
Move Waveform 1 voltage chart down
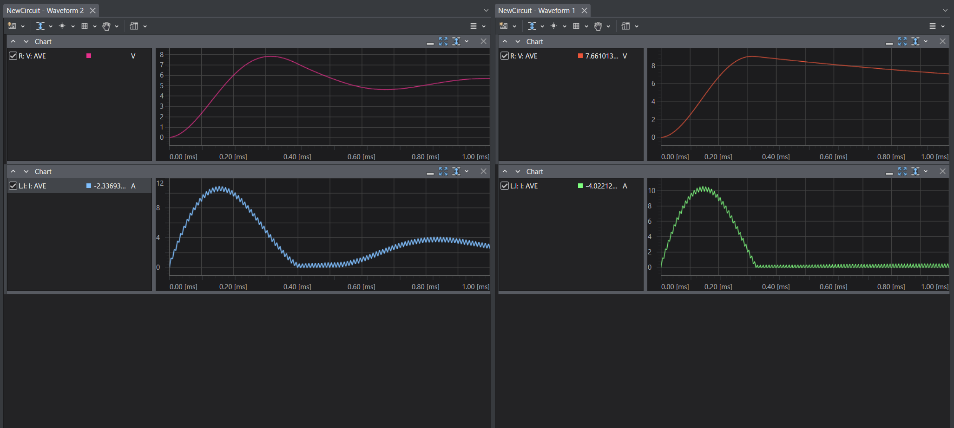pos(518,42)
